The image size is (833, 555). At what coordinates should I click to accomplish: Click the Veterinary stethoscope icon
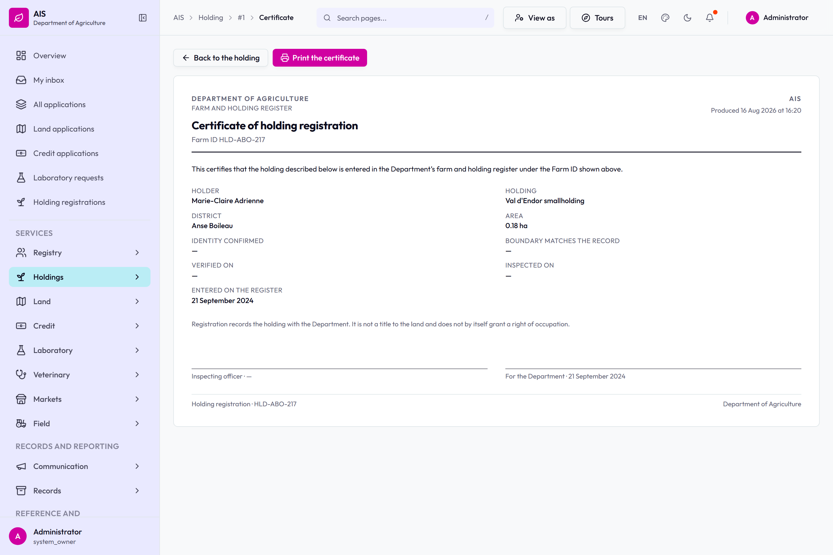(21, 374)
